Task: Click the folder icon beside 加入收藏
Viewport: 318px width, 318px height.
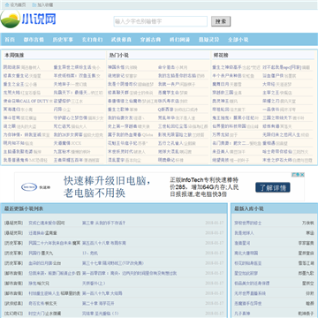Action: coord(34,4)
